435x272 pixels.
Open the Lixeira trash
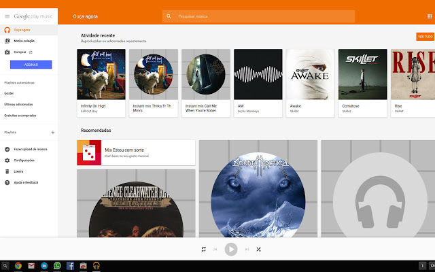click(18, 171)
